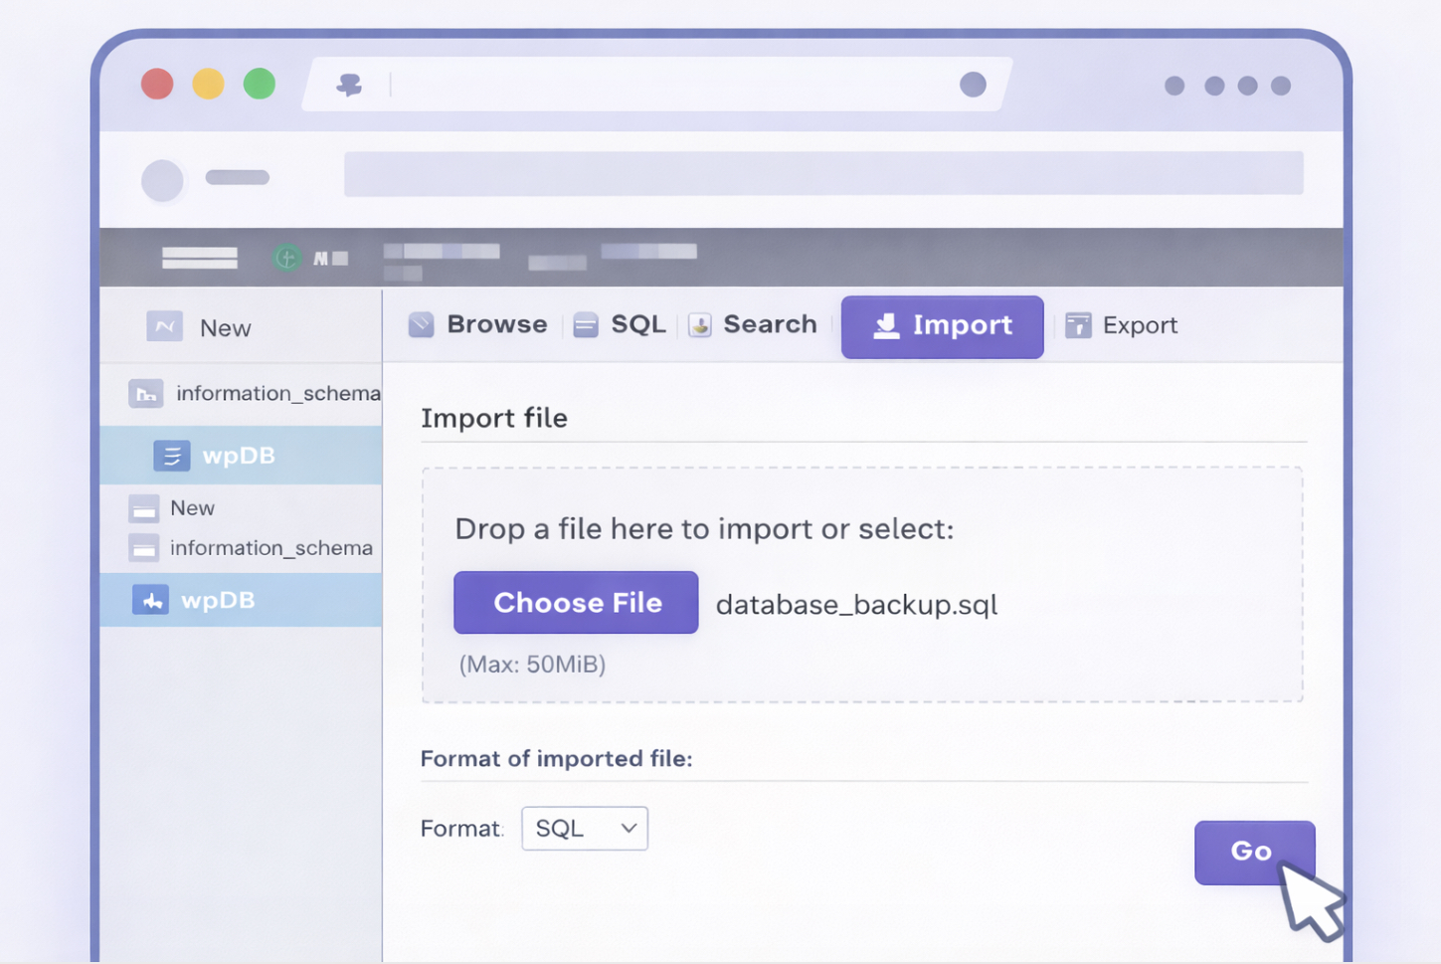This screenshot has height=964, width=1441.
Task: Click the Choose File button
Action: pyautogui.click(x=575, y=603)
